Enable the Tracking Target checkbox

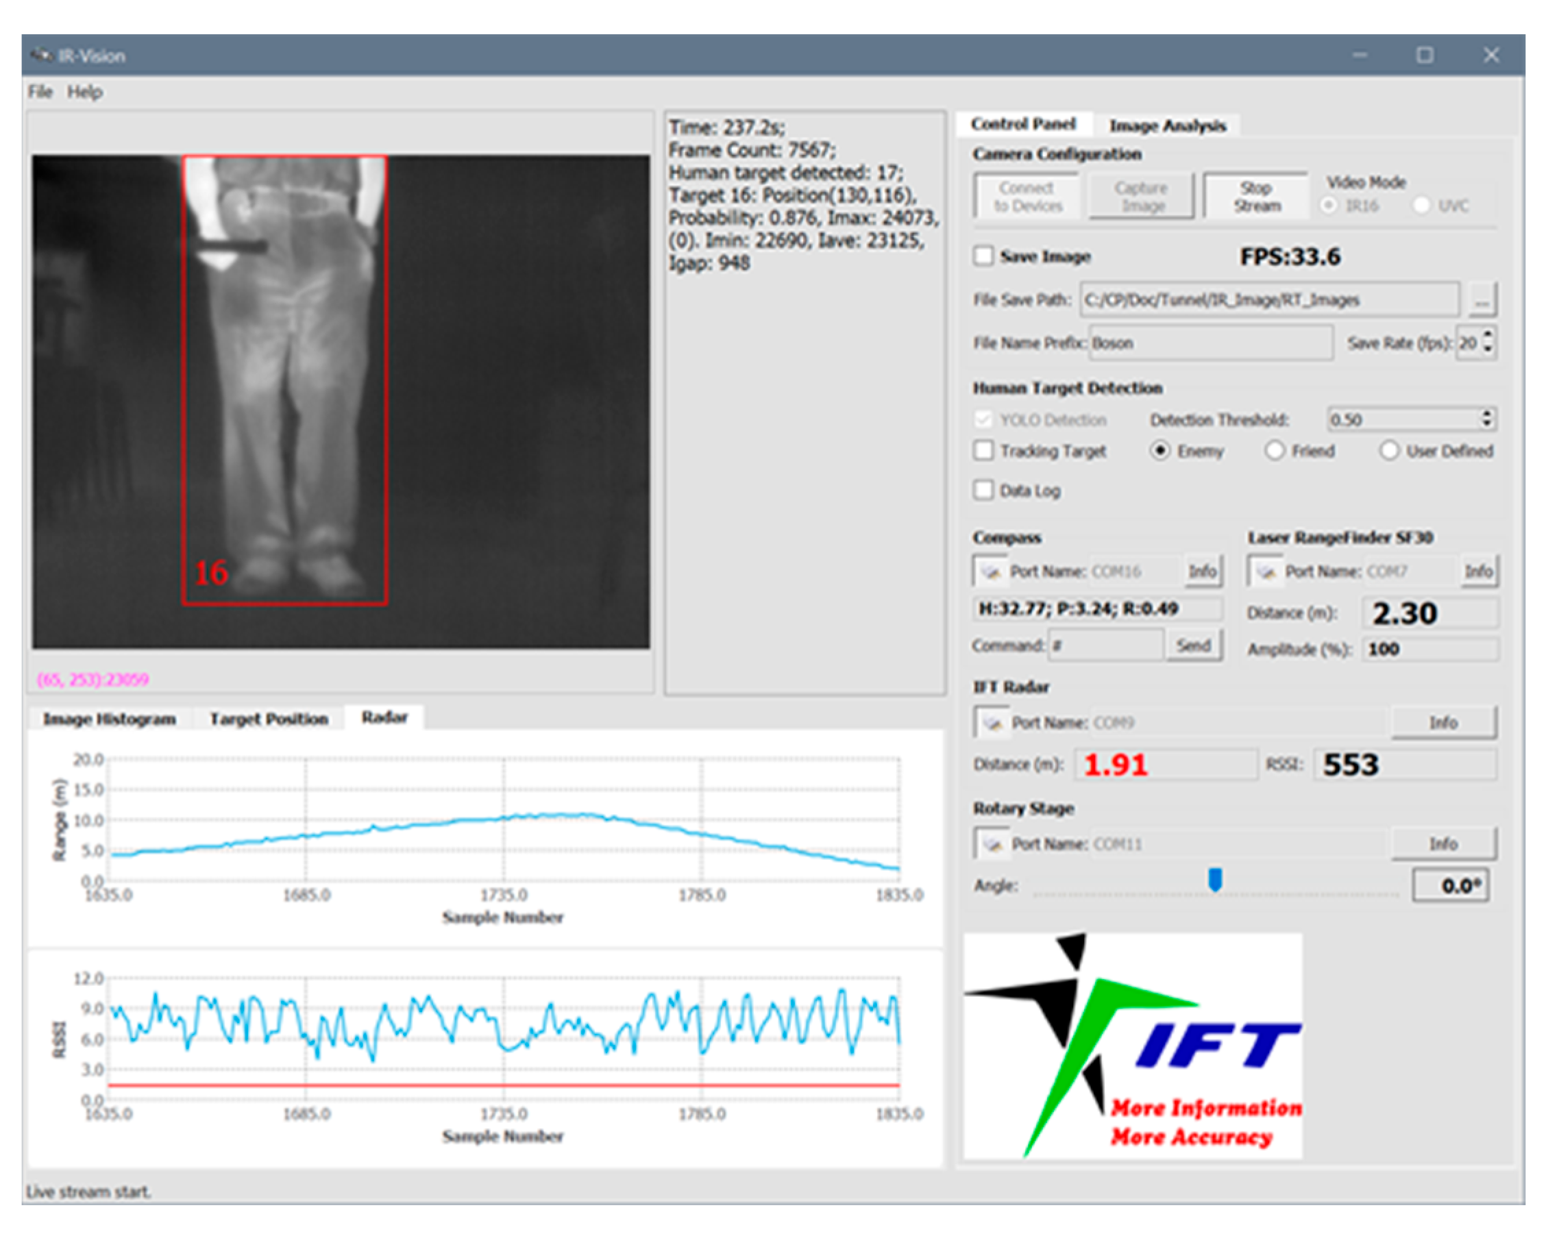click(x=983, y=451)
